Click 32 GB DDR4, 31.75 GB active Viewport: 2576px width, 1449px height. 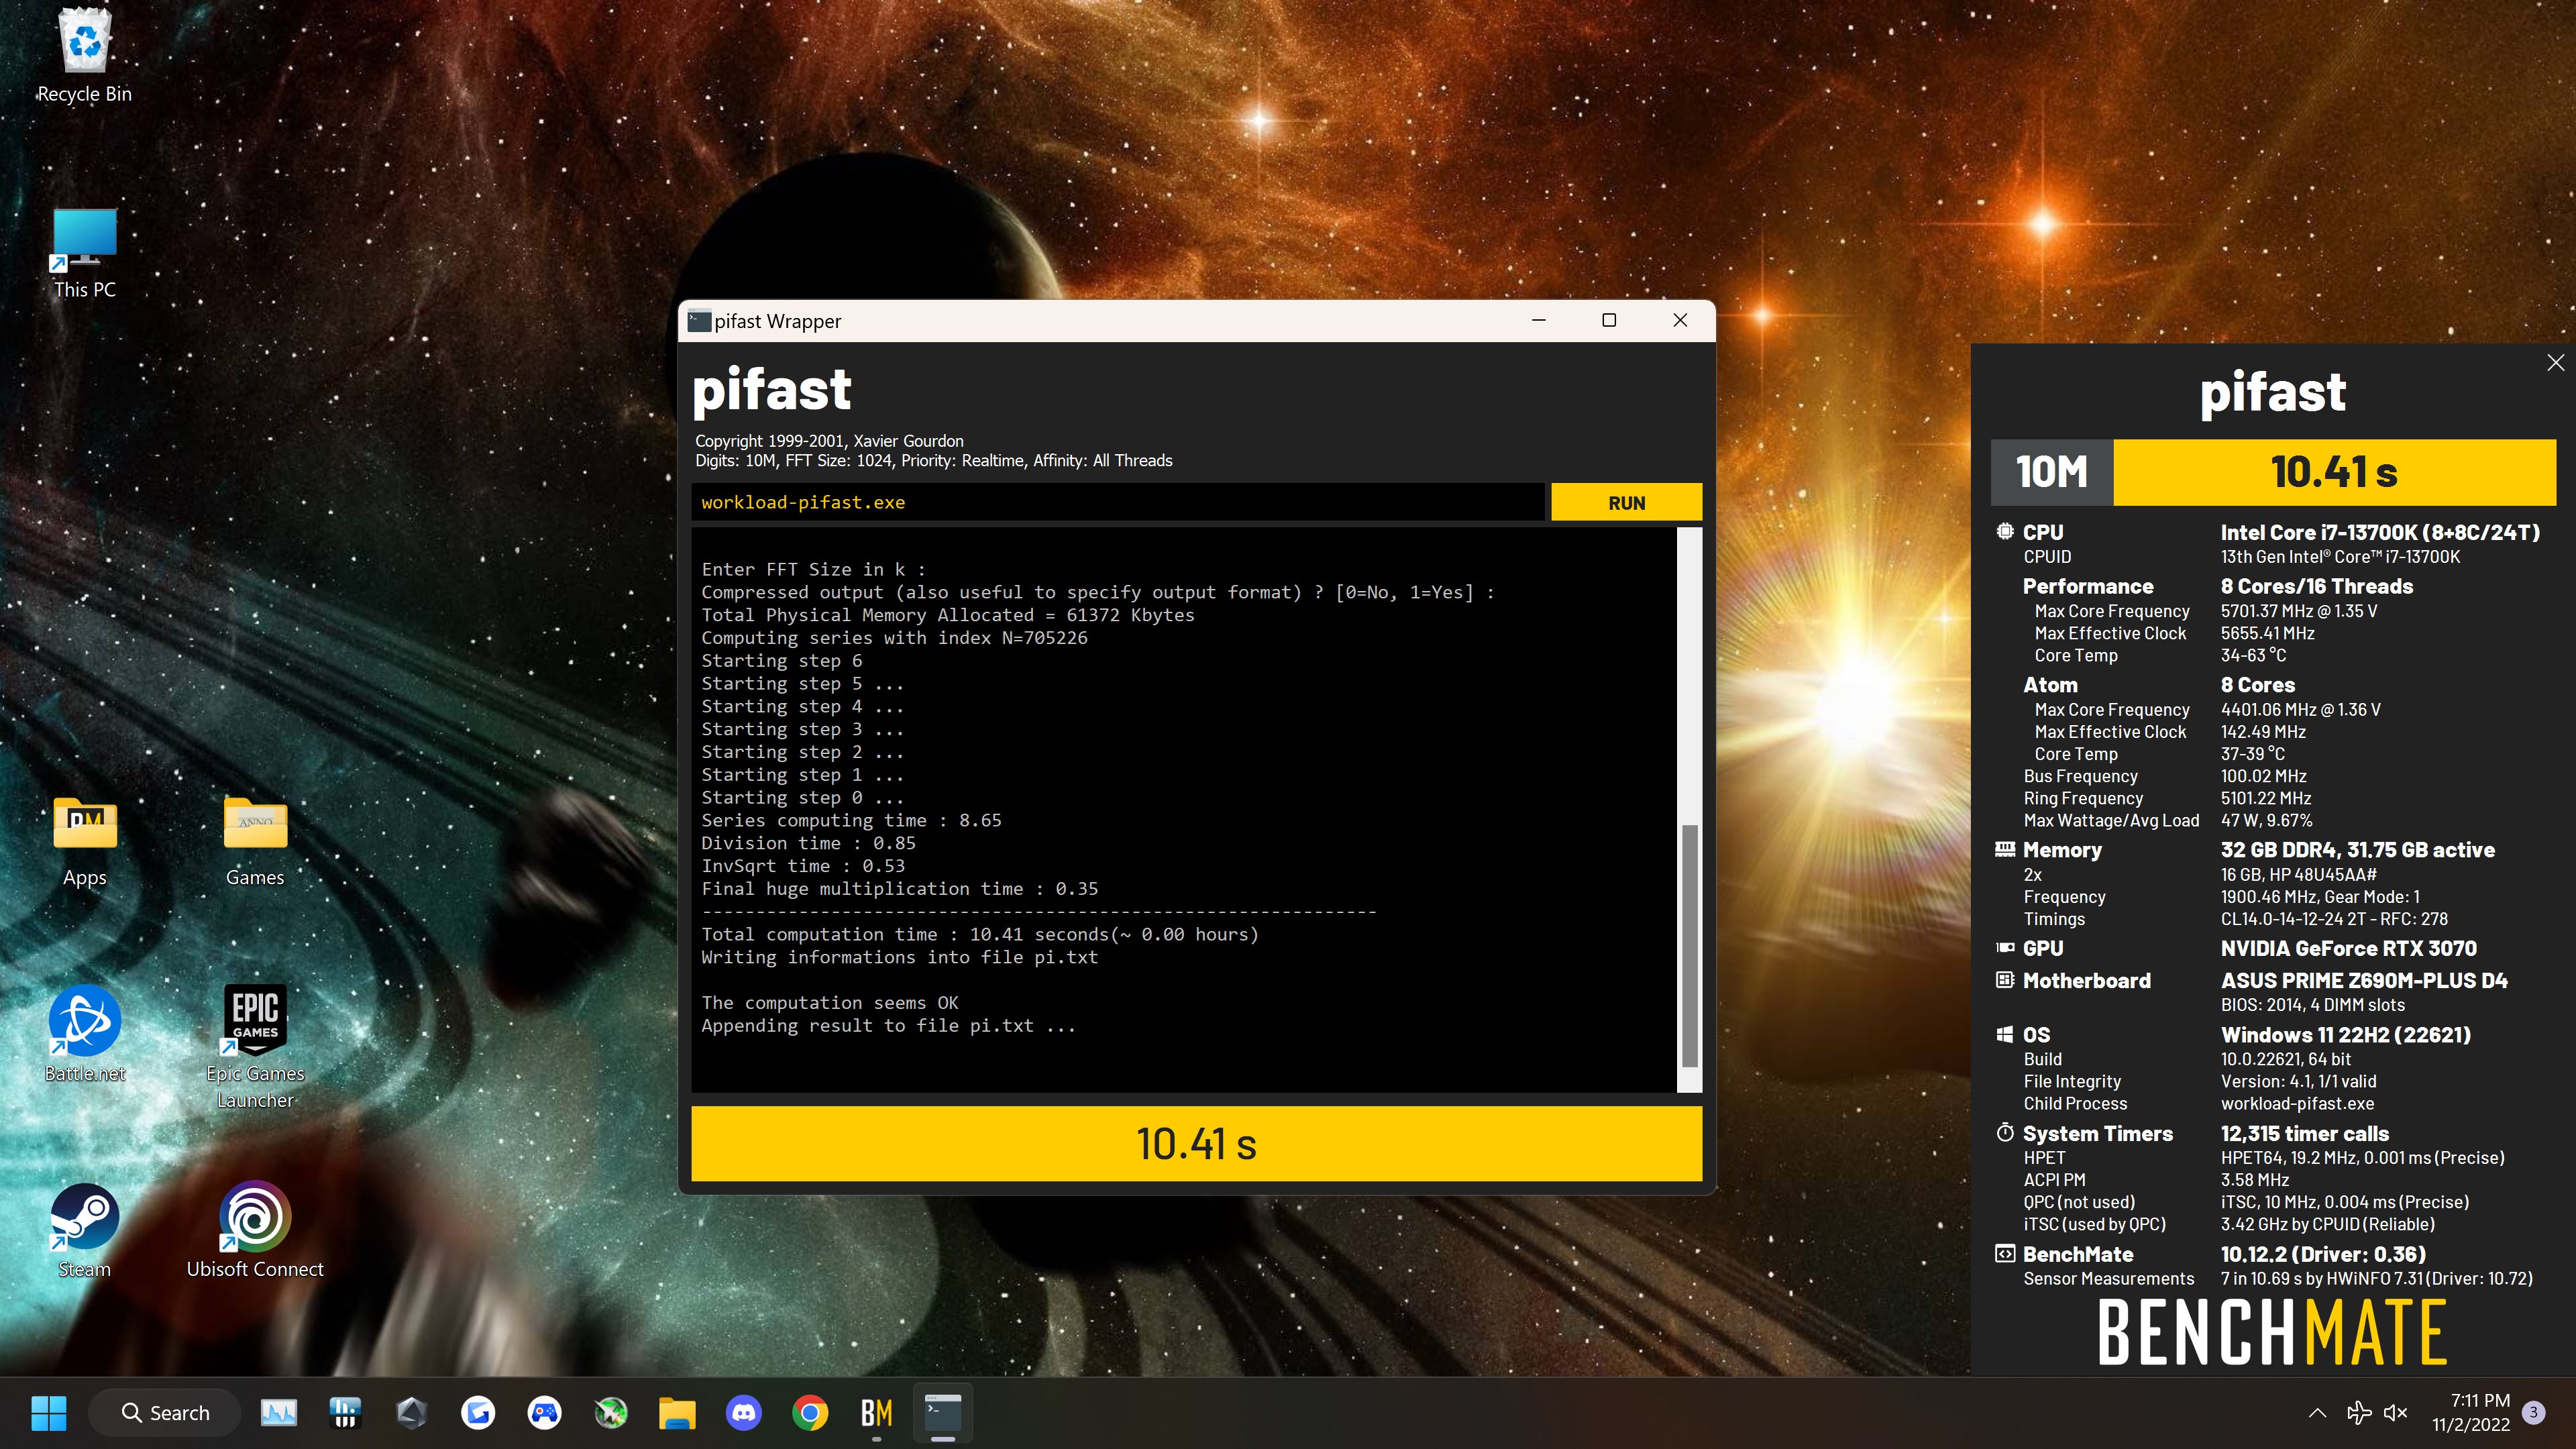[x=2358, y=850]
